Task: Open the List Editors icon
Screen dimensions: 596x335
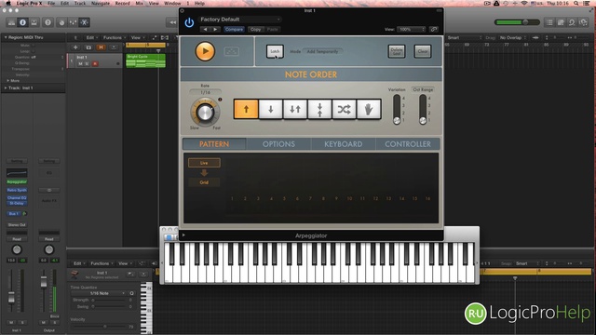Action: (549, 22)
